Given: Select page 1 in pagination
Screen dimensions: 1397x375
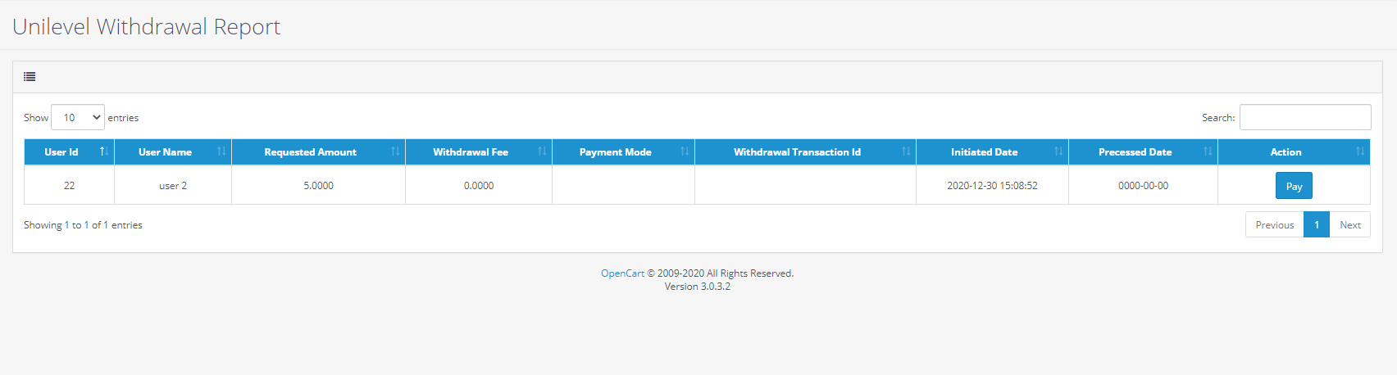Looking at the screenshot, I should [x=1317, y=224].
